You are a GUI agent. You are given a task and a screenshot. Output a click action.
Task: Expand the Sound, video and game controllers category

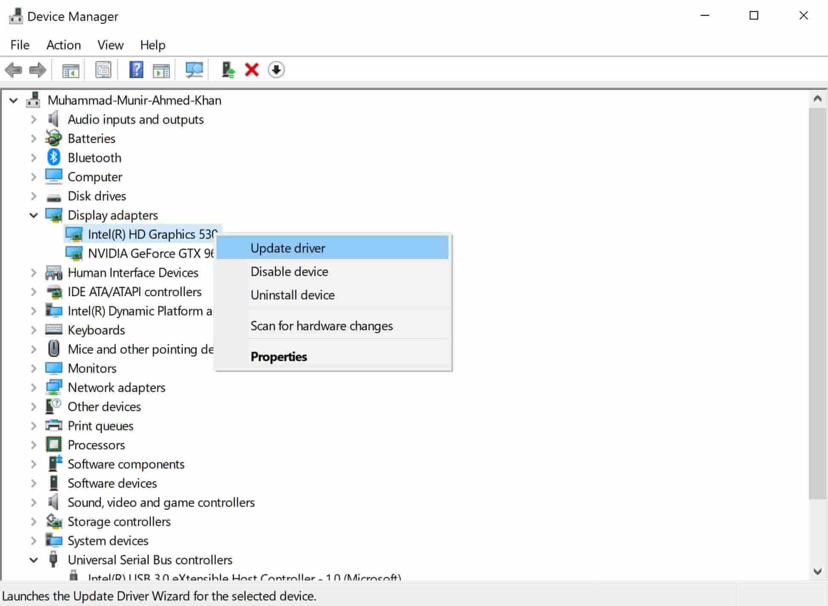click(x=34, y=502)
